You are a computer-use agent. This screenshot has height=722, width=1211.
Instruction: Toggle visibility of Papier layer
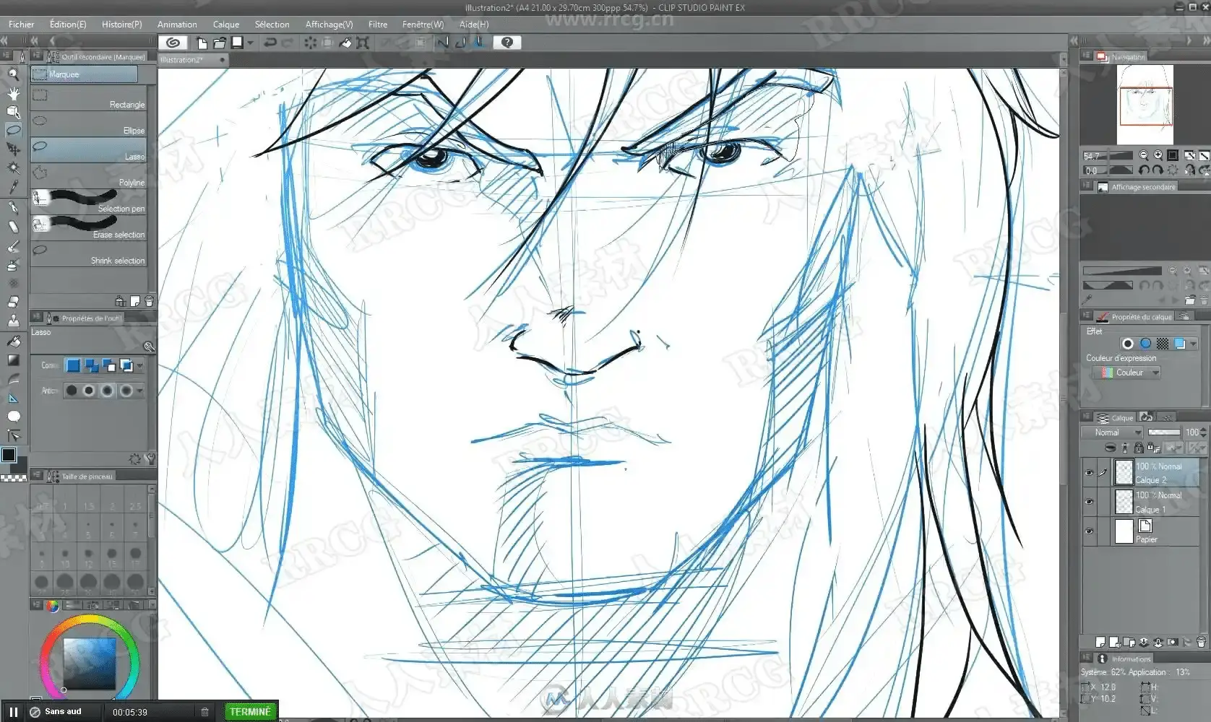(1089, 531)
